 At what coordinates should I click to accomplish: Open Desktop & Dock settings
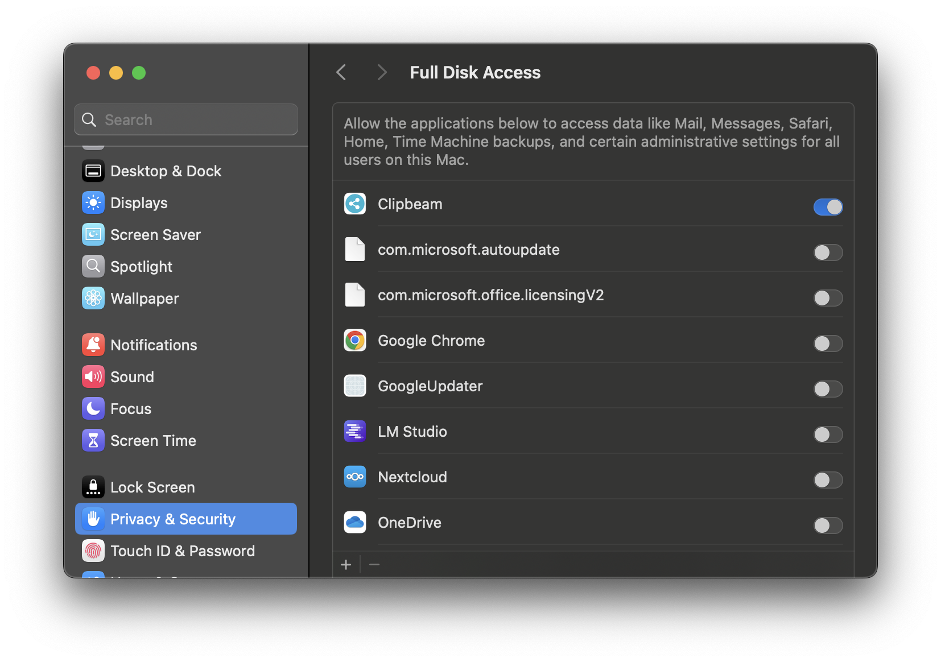186,171
